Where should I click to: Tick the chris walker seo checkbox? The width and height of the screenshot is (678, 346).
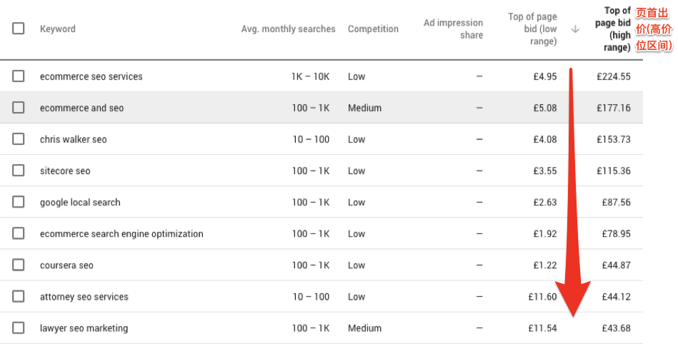(x=19, y=139)
